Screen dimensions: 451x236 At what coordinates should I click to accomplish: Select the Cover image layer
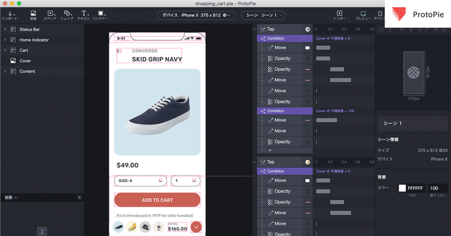(x=42, y=61)
